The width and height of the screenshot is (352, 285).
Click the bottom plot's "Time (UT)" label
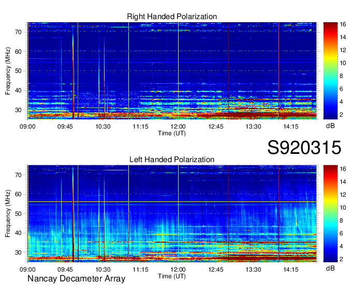172,276
